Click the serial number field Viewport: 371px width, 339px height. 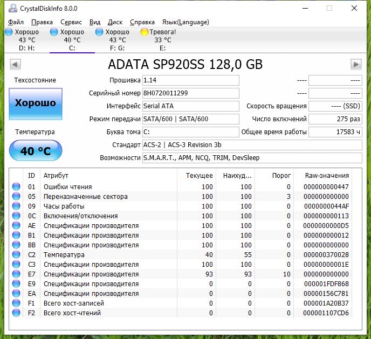[x=190, y=93]
